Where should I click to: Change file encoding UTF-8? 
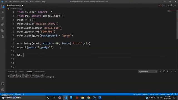pyautogui.click(x=152, y=94)
